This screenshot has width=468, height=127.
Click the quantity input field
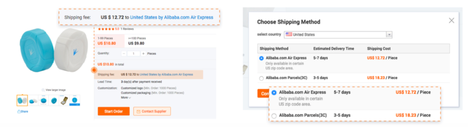tap(133, 53)
